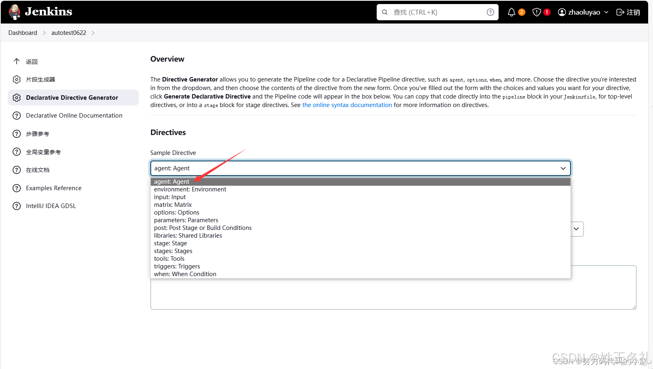Image resolution: width=653 pixels, height=369 pixels.
Task: Select 'options: Options' option
Action: (360, 212)
